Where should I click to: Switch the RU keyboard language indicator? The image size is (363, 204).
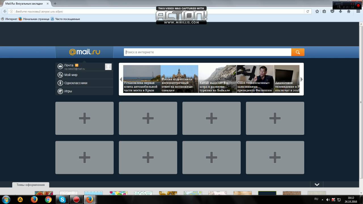[x=316, y=199]
